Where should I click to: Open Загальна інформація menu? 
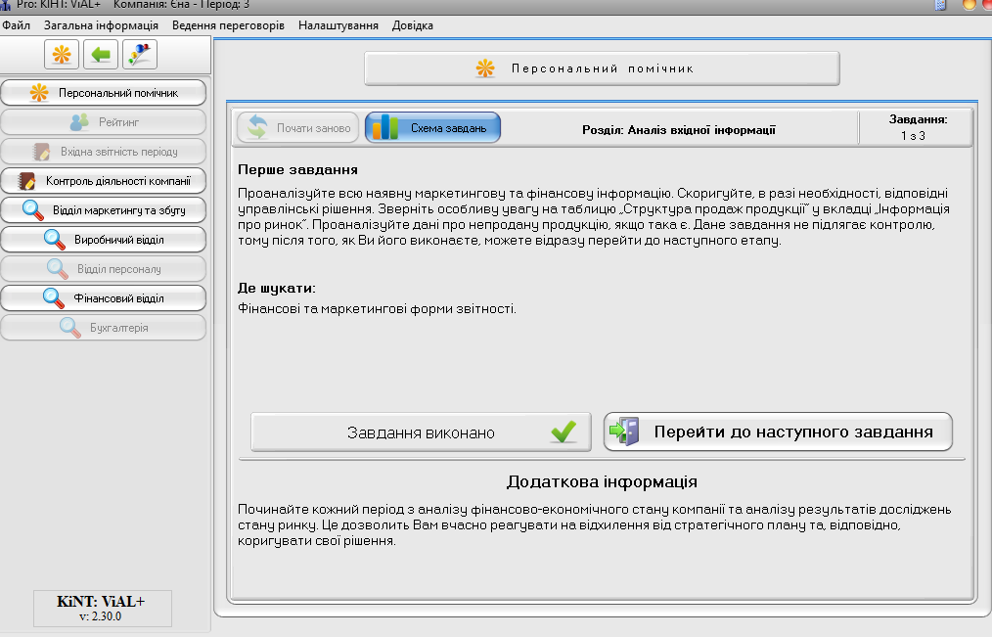(101, 25)
